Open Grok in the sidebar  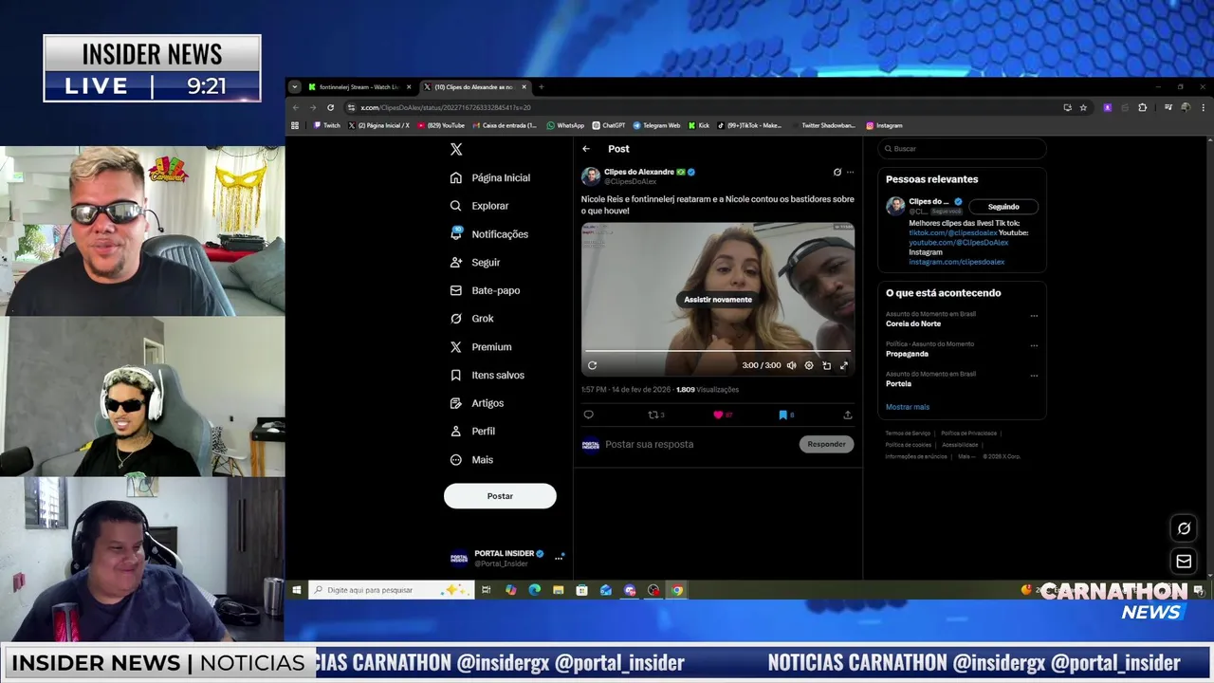(472, 319)
